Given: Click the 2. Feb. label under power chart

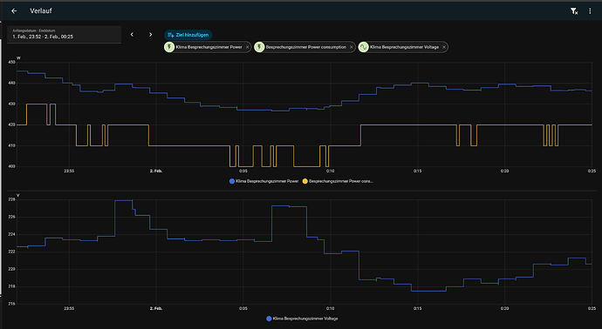Looking at the screenshot, I should (156, 171).
